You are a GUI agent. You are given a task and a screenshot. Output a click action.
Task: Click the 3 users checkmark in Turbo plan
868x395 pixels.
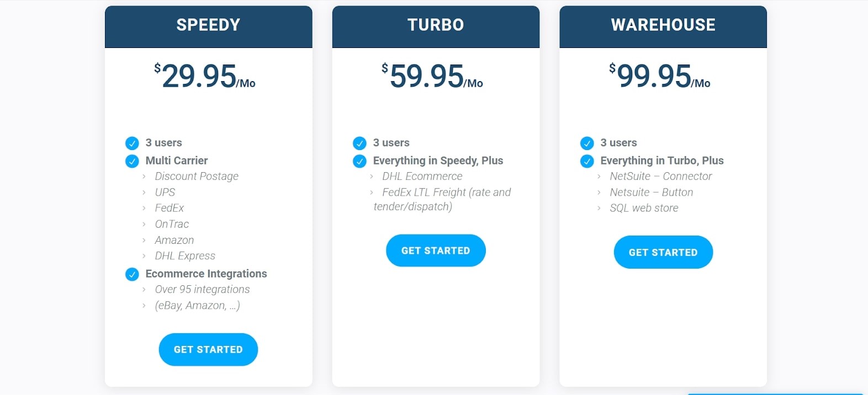(x=359, y=143)
